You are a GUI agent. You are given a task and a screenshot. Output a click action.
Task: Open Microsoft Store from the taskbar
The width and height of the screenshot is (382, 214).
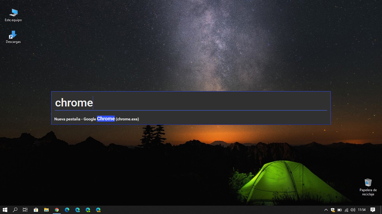click(x=36, y=210)
